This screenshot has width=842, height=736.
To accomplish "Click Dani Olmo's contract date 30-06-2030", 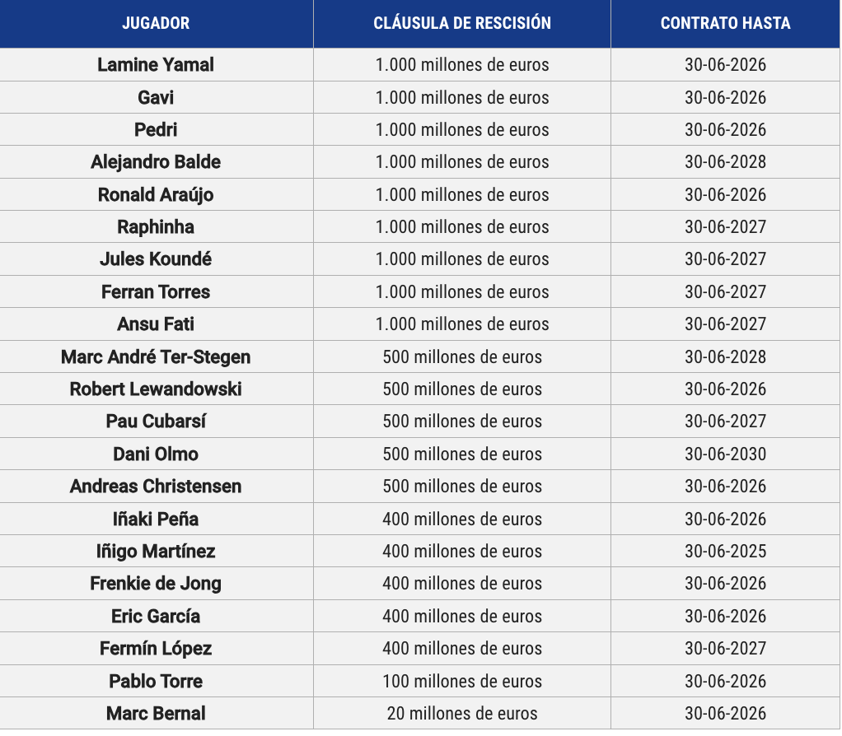I will [x=725, y=454].
